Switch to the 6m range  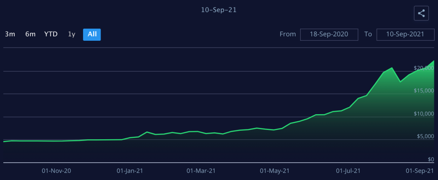pos(30,34)
